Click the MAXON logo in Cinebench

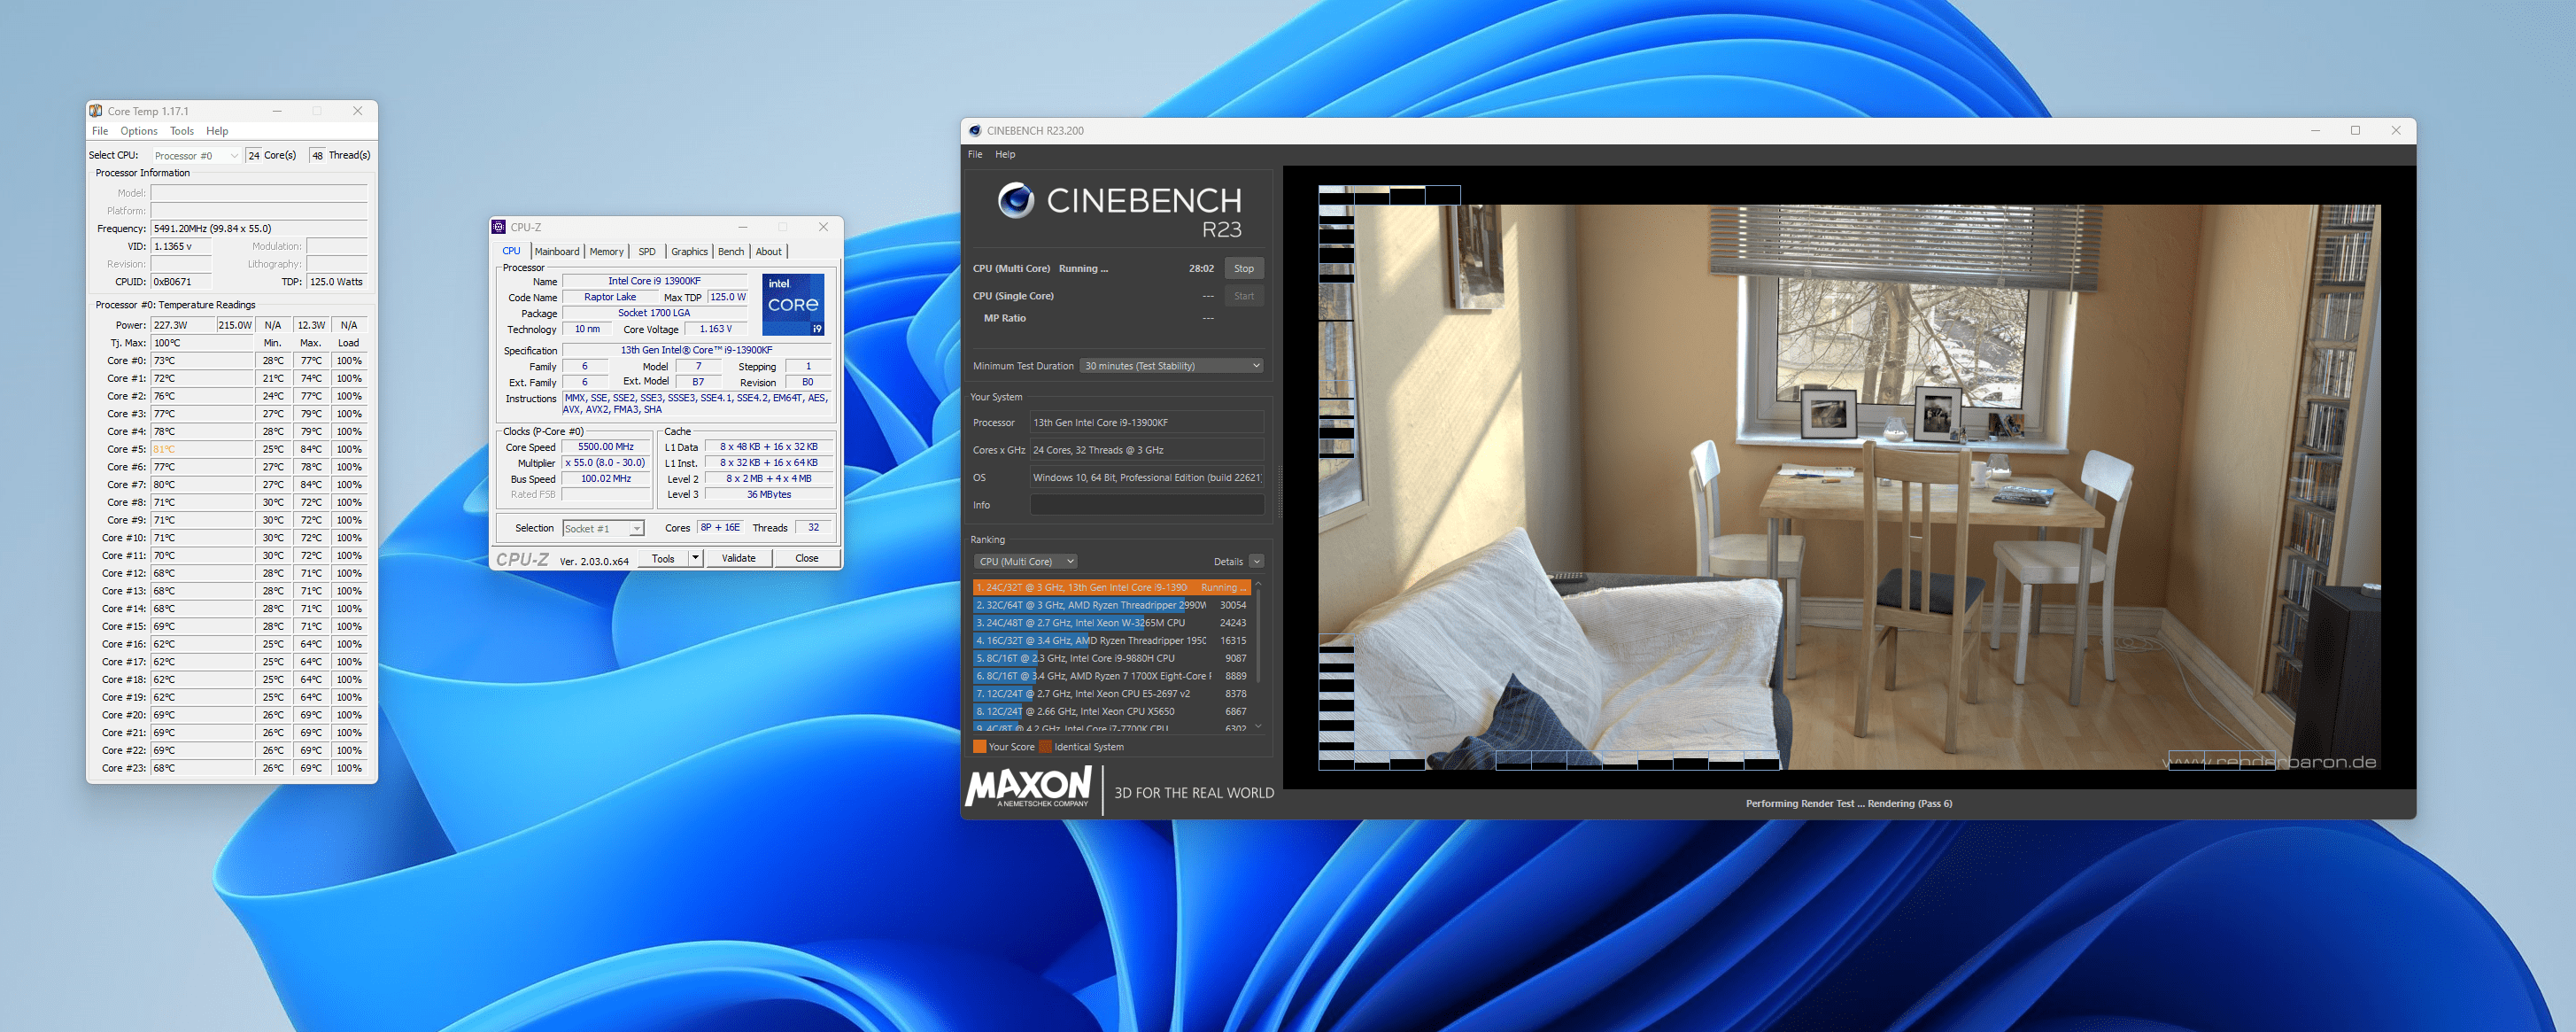[1028, 787]
